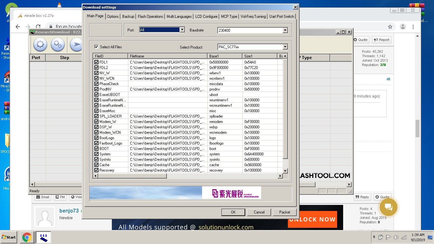Select the 'miracle box v2.27a' Chrome tab
Viewport: 434px width, 244px height.
pos(40,16)
